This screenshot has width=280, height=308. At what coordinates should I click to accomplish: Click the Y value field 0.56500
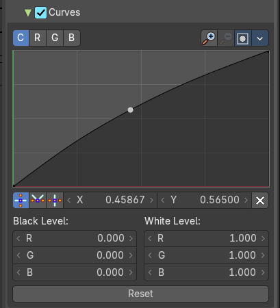coord(204,201)
